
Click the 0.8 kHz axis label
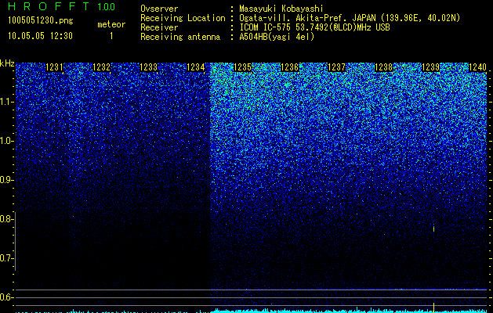click(6, 219)
